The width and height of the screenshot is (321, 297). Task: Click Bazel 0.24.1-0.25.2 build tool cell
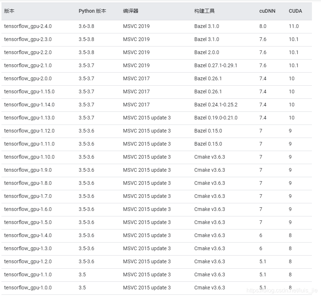(x=216, y=105)
